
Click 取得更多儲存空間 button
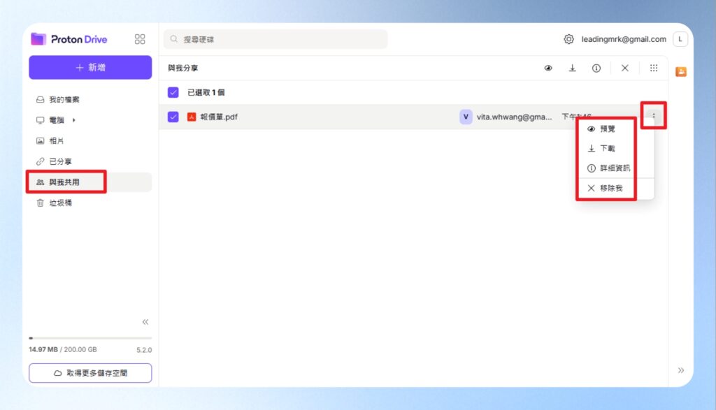coord(90,373)
